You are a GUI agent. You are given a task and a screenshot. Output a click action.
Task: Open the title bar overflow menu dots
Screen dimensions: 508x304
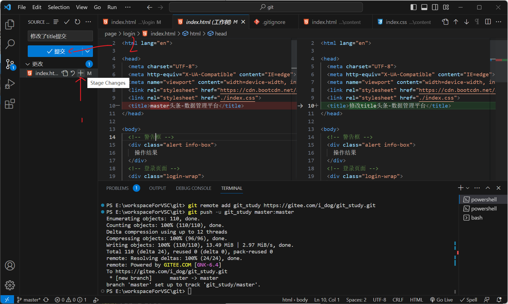coord(128,7)
